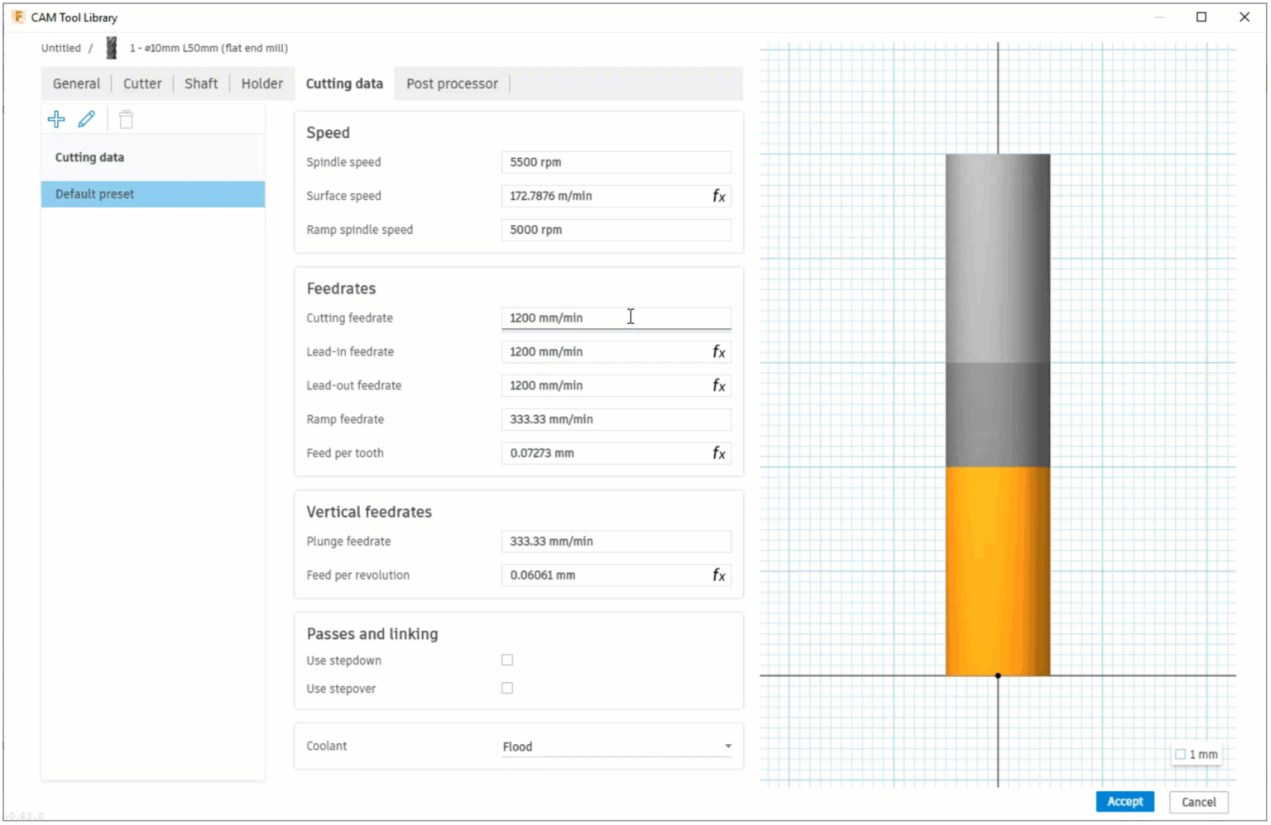The image size is (1271, 825).
Task: Click the Cancel button
Action: click(1198, 801)
